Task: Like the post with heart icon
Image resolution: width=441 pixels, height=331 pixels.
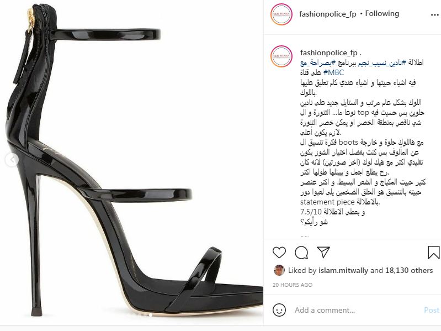Action: [279, 253]
